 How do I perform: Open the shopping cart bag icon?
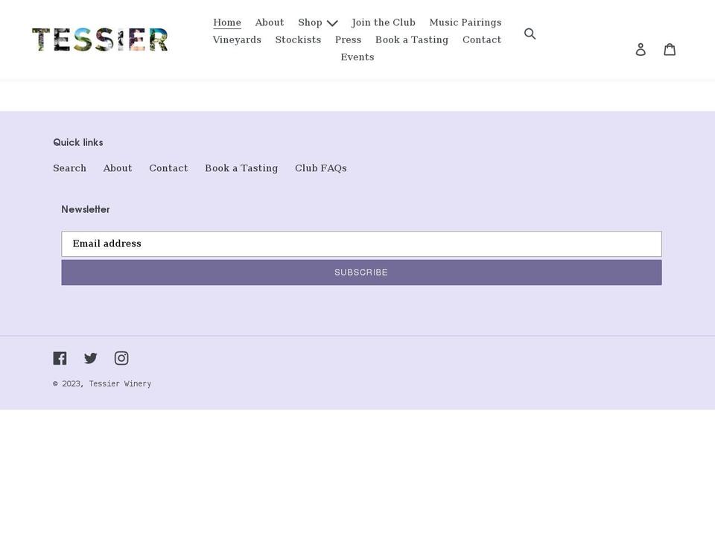670,49
